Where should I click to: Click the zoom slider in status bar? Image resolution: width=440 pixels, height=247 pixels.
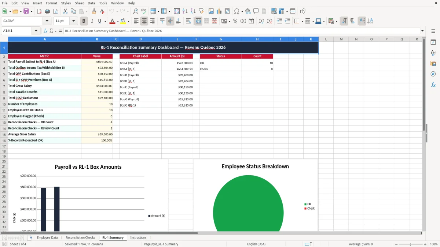[x=410, y=244]
